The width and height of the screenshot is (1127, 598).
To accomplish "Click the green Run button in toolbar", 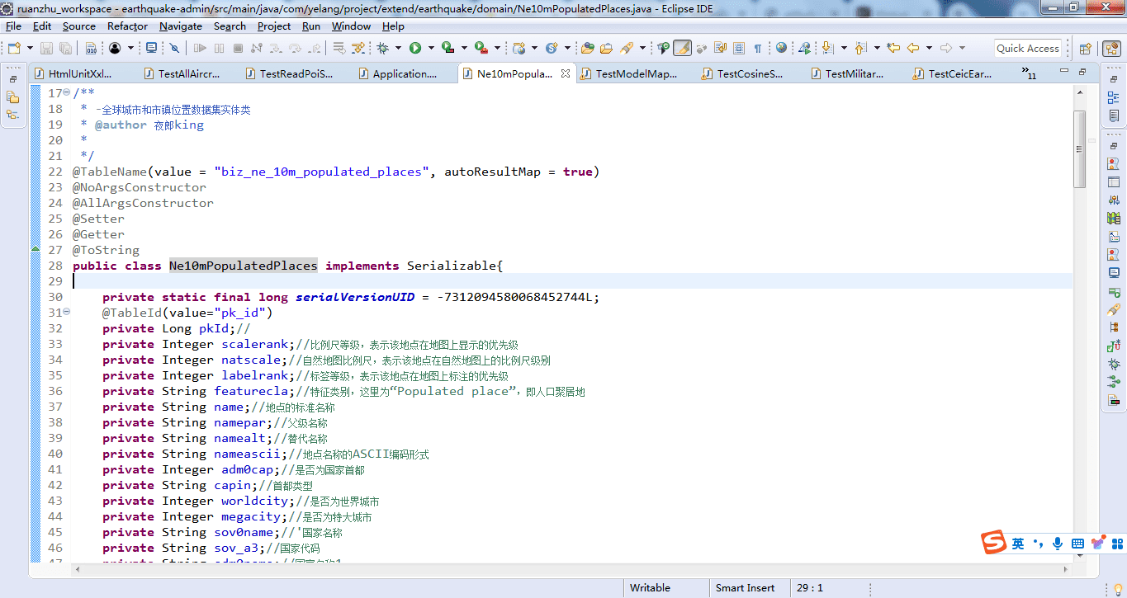I will tap(415, 49).
